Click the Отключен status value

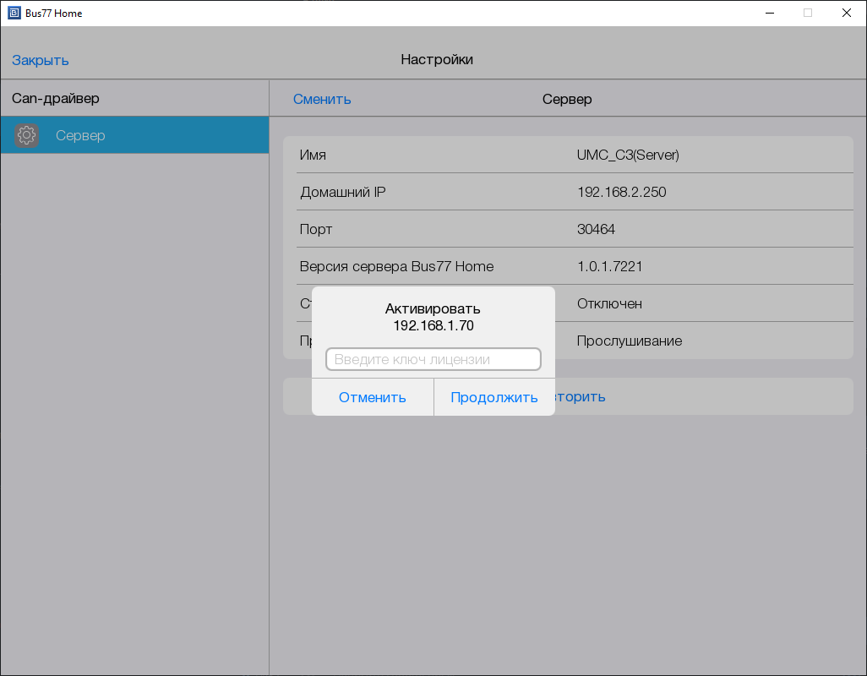click(x=609, y=303)
